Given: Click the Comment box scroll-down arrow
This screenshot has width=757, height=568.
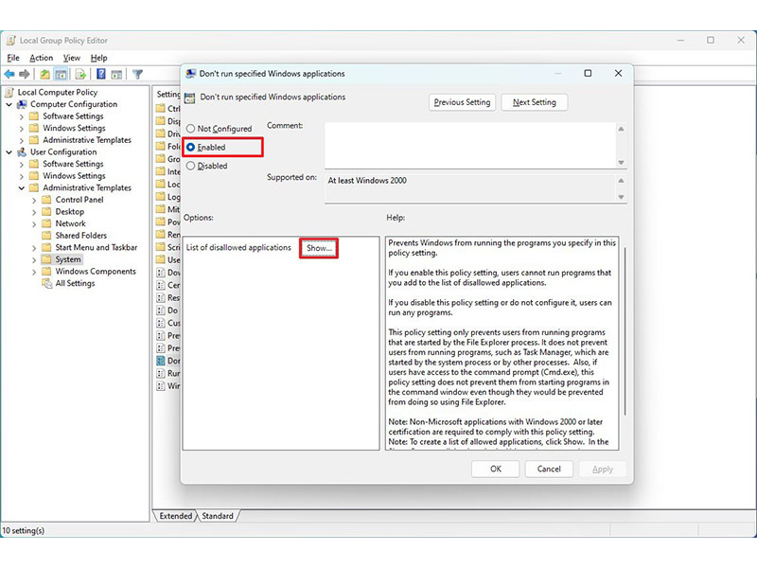Looking at the screenshot, I should point(621,163).
